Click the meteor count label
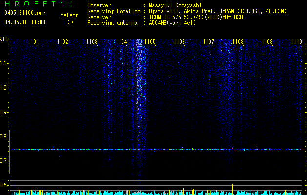 click(69, 15)
